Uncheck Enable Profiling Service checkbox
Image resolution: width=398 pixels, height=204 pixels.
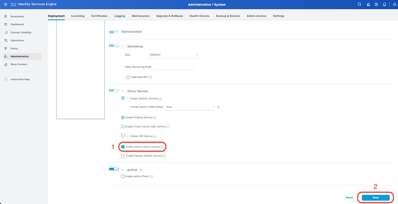123,117
